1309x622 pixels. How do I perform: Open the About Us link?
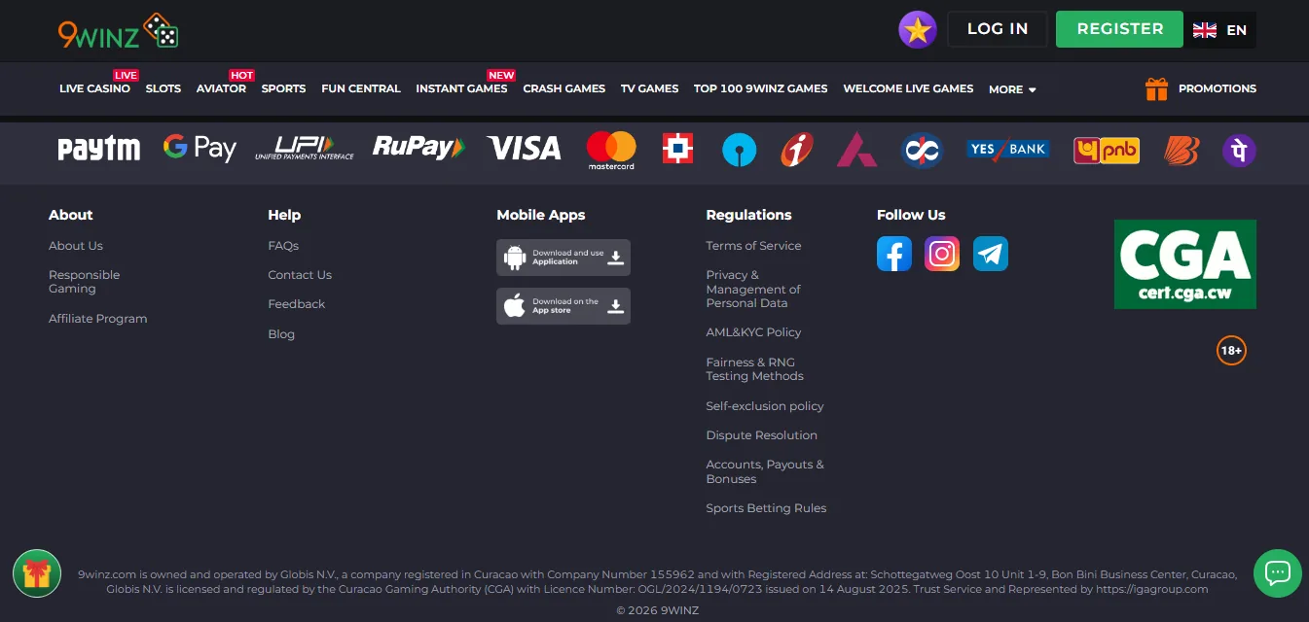(x=76, y=246)
